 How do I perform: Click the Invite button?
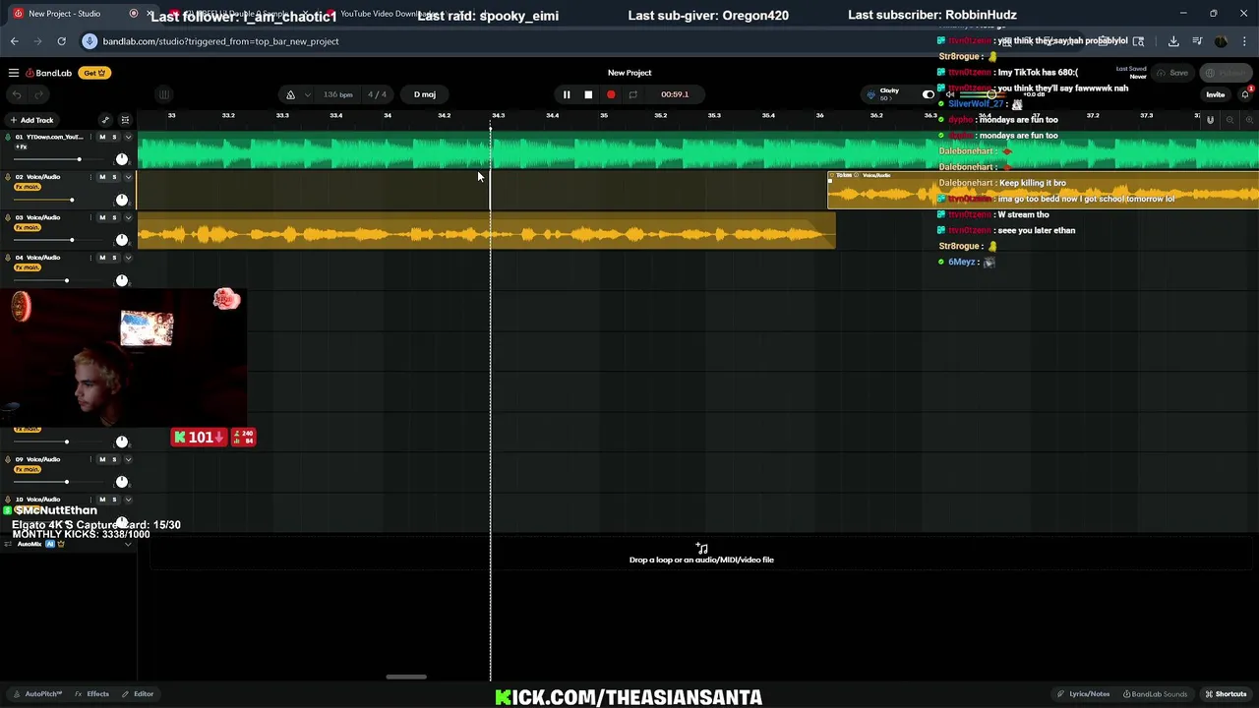[x=1216, y=94]
